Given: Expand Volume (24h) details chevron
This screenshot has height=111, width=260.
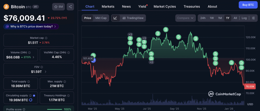Looking at the screenshot, I should 34,57.
